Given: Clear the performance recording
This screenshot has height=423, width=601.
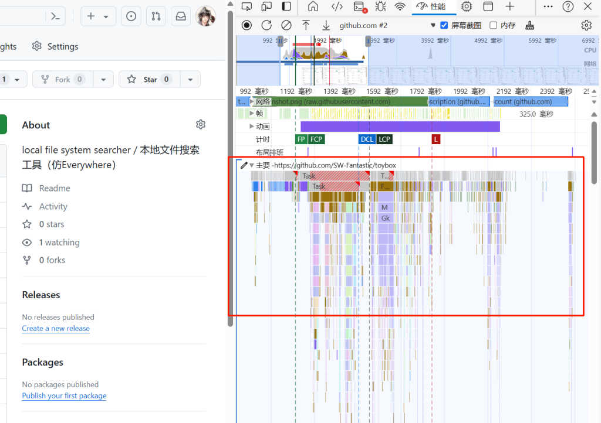Looking at the screenshot, I should 286,25.
